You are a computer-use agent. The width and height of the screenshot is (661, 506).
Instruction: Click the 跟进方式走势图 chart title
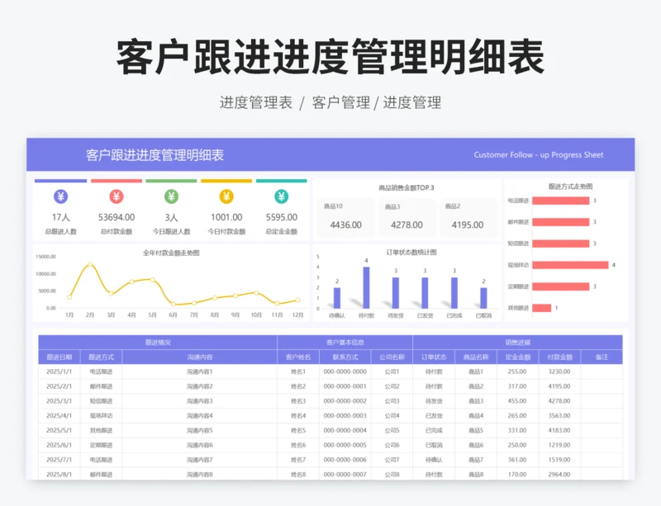point(570,187)
